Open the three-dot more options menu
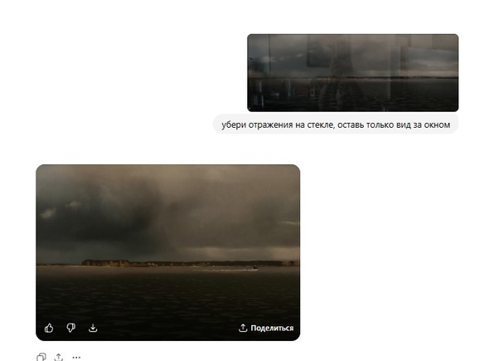Screen dimensions: 489x361 pyautogui.click(x=76, y=357)
